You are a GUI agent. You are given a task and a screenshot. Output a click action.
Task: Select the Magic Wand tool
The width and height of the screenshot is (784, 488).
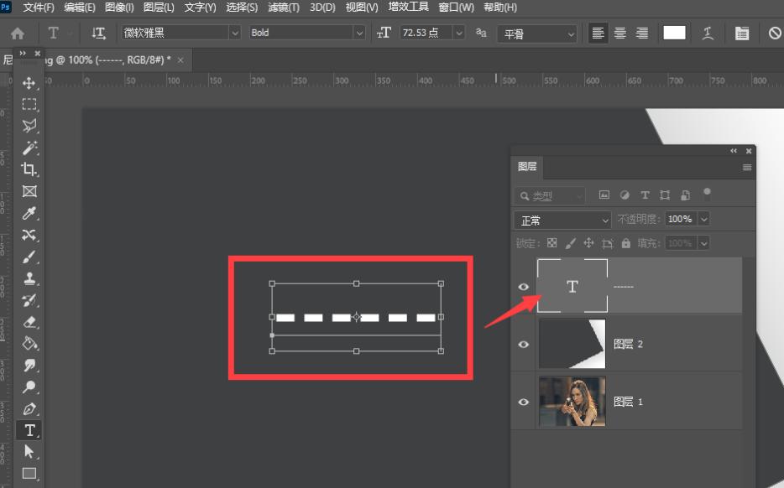[29, 148]
